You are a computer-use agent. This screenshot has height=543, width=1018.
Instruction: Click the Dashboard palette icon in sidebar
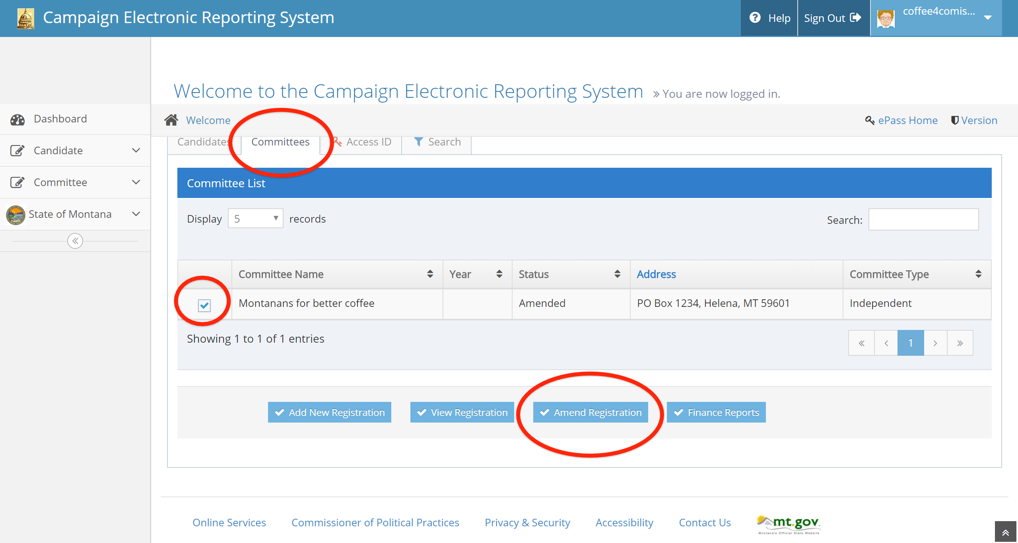click(17, 120)
